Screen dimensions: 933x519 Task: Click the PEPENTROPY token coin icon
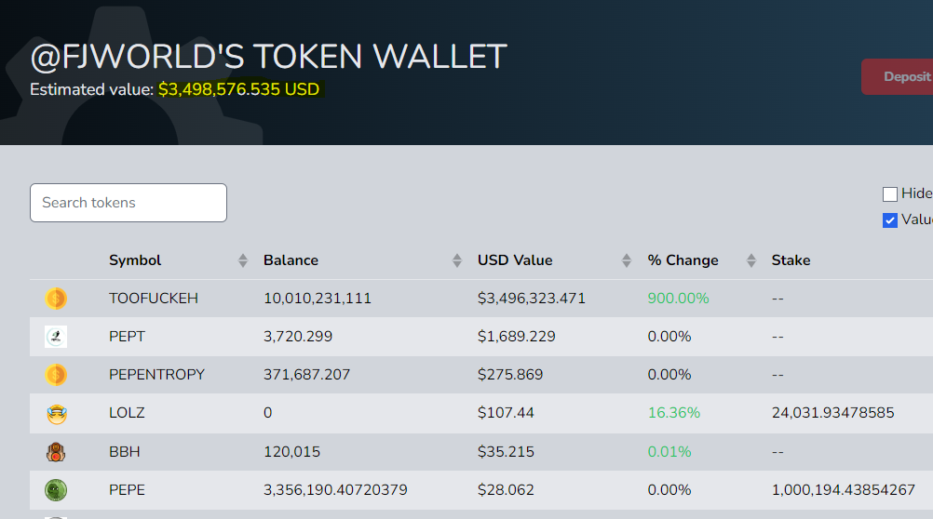(56, 375)
